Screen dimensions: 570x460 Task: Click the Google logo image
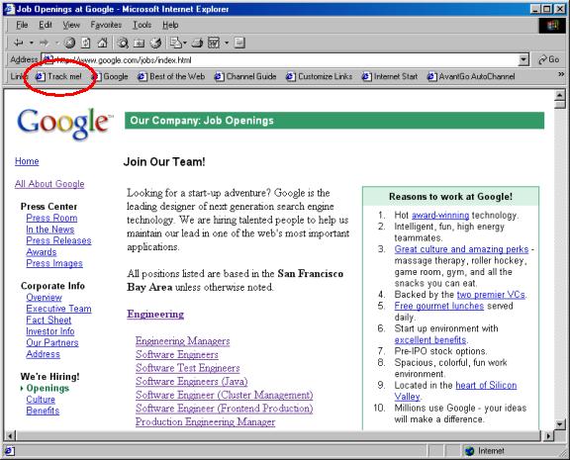click(64, 124)
